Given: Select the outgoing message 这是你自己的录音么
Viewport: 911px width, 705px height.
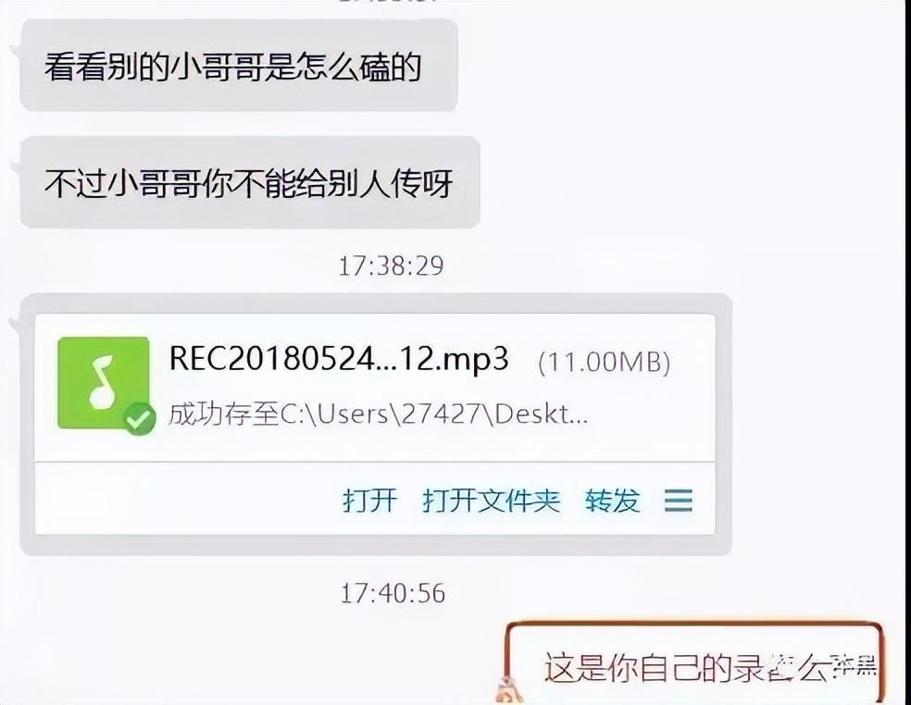Looking at the screenshot, I should click(686, 667).
